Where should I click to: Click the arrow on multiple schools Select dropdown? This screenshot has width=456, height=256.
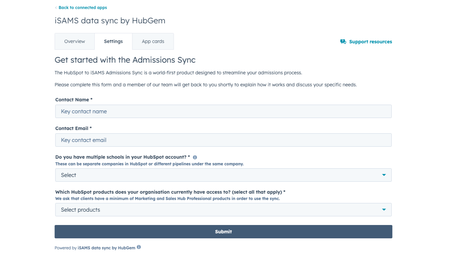(384, 175)
